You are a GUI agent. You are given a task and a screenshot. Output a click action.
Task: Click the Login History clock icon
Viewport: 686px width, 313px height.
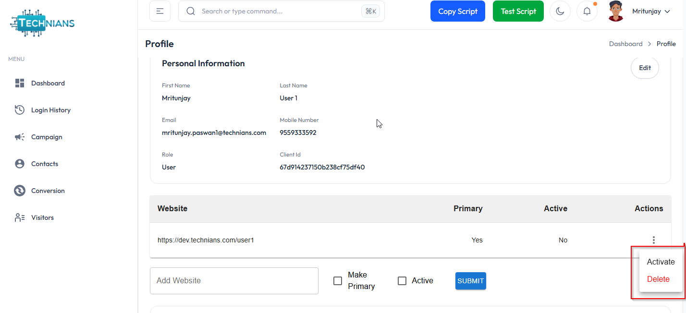point(20,110)
